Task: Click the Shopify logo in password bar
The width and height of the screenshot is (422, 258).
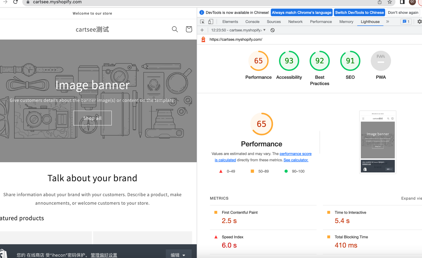Action: pyautogui.click(x=3, y=253)
